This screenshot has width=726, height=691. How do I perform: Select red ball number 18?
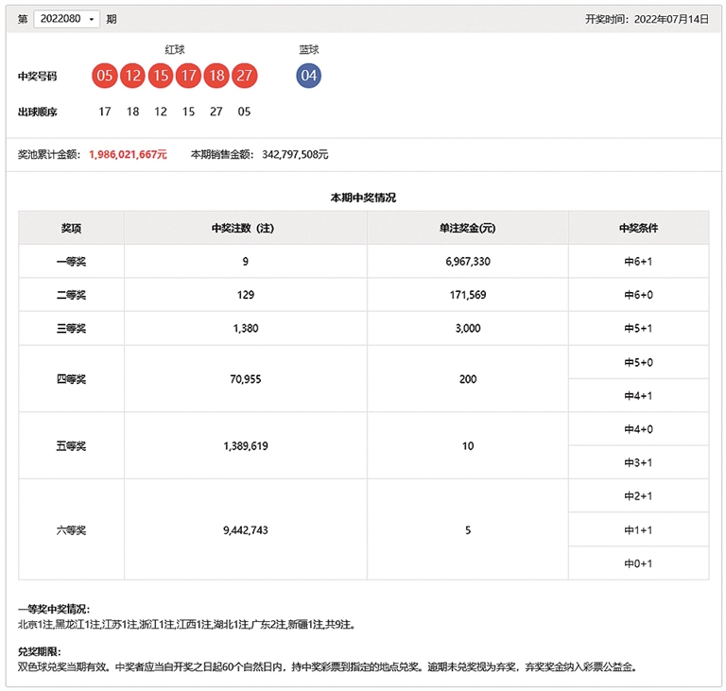tap(216, 76)
